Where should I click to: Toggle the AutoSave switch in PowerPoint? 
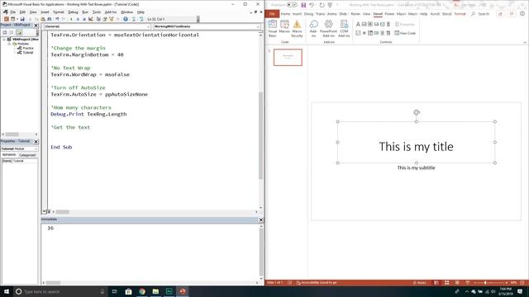click(292, 5)
